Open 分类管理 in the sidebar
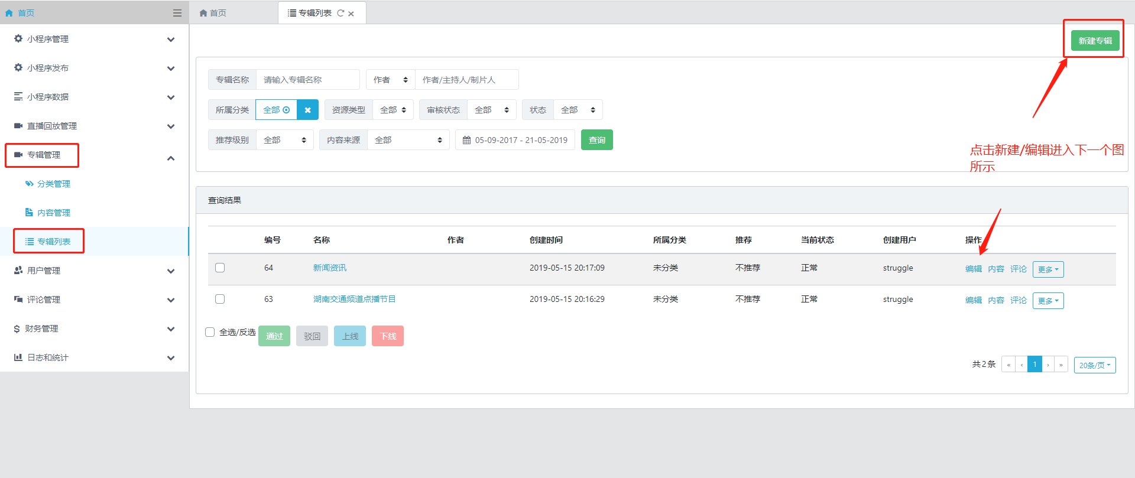The image size is (1135, 478). point(53,184)
